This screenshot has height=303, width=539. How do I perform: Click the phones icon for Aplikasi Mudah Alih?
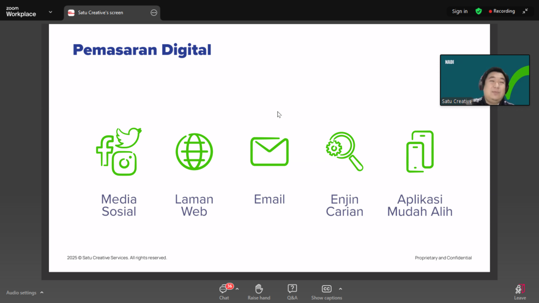(420, 151)
